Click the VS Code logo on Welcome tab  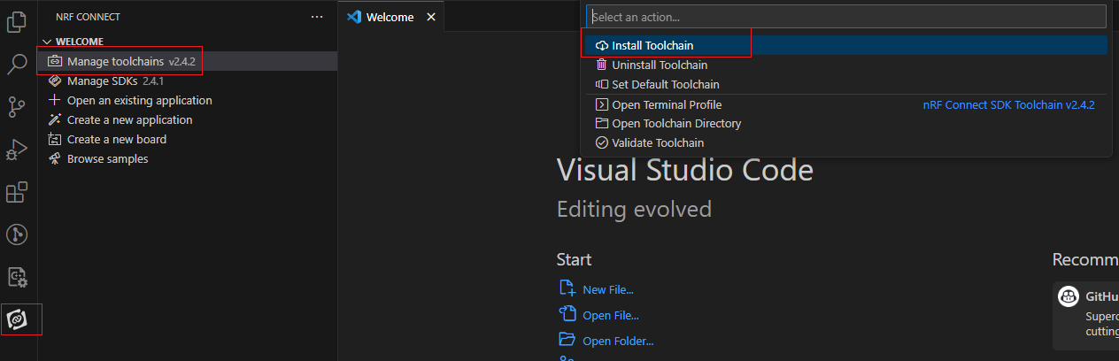354,17
